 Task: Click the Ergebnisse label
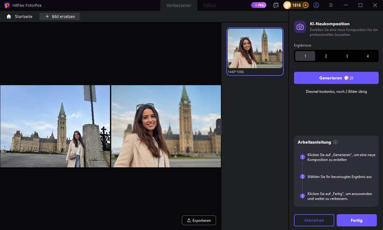coord(303,45)
